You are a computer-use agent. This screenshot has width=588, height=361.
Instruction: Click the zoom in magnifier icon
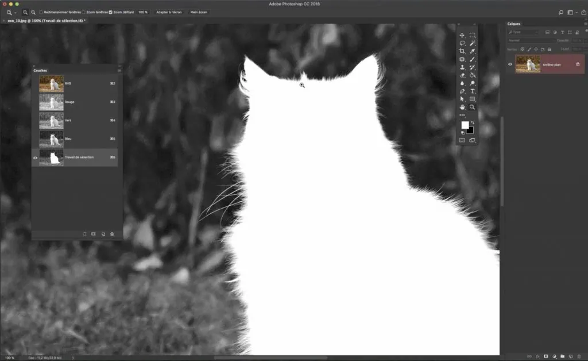pos(25,12)
